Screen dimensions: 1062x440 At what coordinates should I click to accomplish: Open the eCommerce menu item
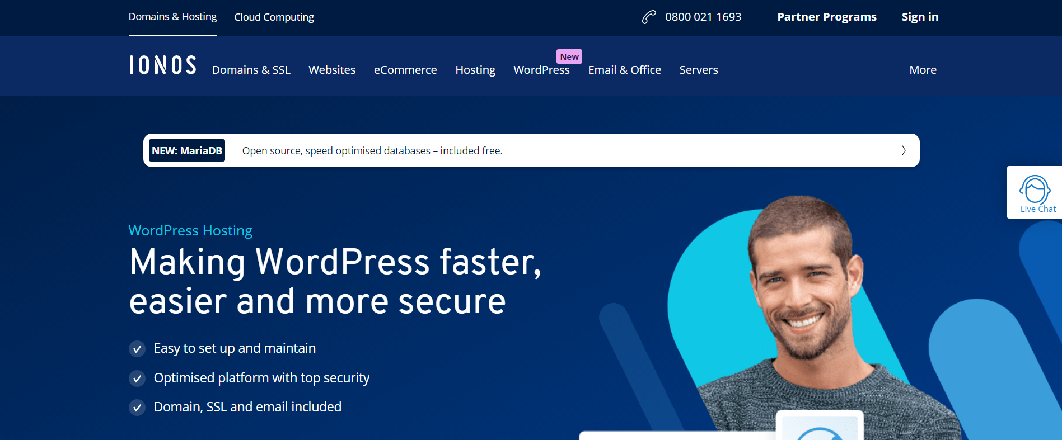pos(405,70)
